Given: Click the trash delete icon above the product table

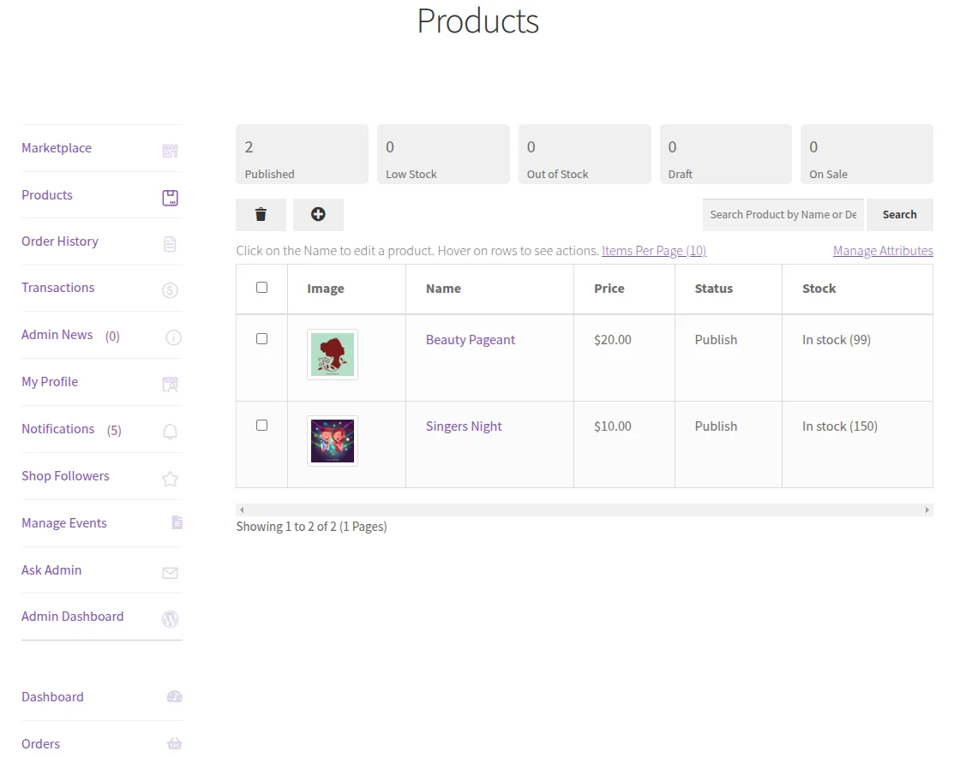Looking at the screenshot, I should click(261, 214).
